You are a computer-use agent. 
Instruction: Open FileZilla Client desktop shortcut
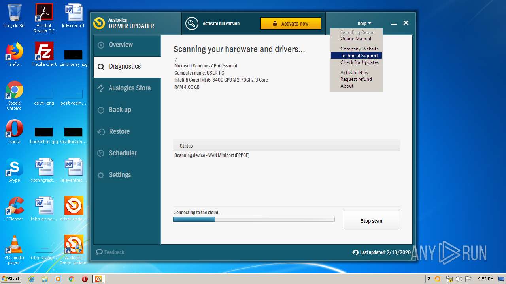pyautogui.click(x=44, y=54)
